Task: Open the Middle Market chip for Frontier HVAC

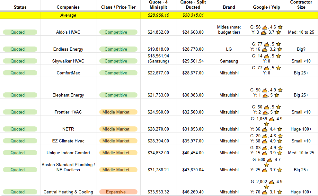Action: 118,112
